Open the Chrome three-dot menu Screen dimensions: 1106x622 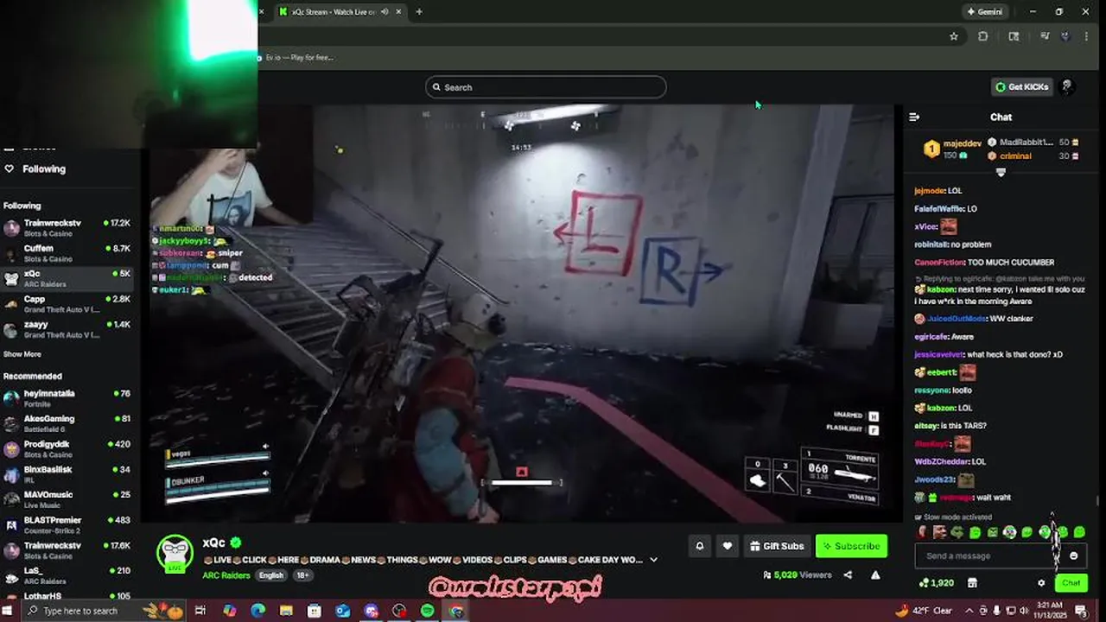point(1086,36)
